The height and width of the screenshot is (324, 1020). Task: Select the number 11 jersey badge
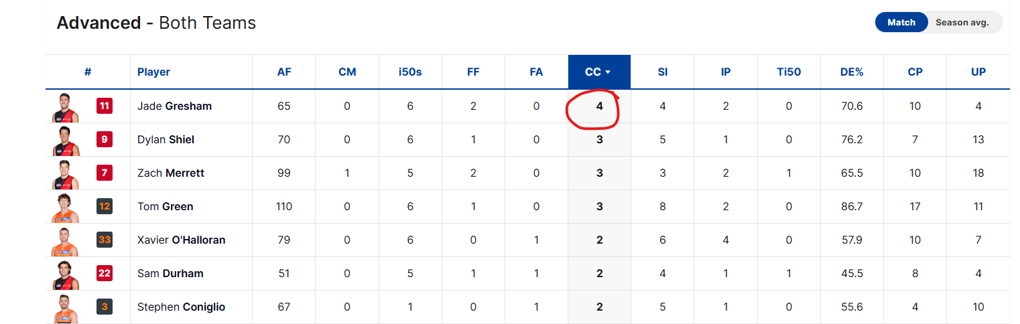(x=105, y=106)
